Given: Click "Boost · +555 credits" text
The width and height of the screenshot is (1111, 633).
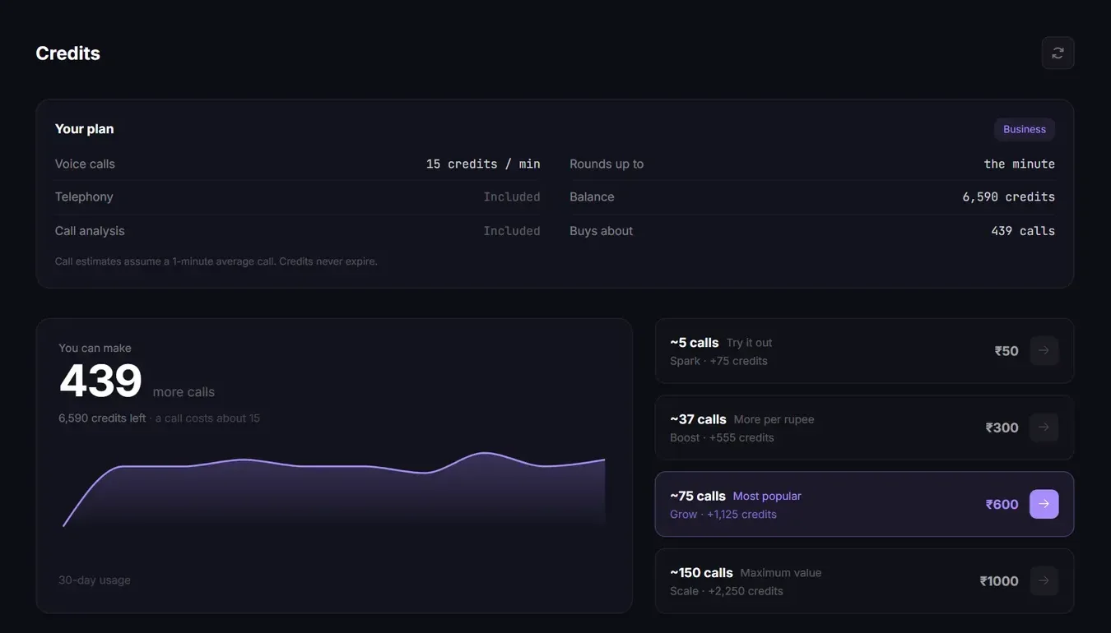Looking at the screenshot, I should 722,438.
